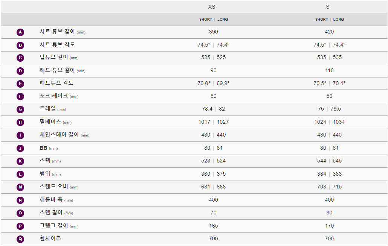Click the XS wheelbase value 1017
Image resolution: width=388 pixels, height=246 pixels.
[204, 122]
